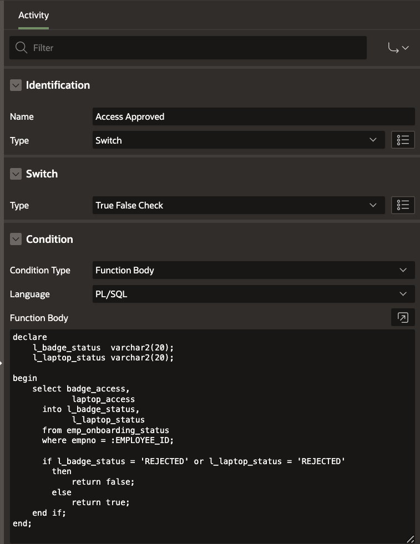Open the Condition Type dropdown
Viewport: 420px width, 544px height.
click(x=254, y=270)
